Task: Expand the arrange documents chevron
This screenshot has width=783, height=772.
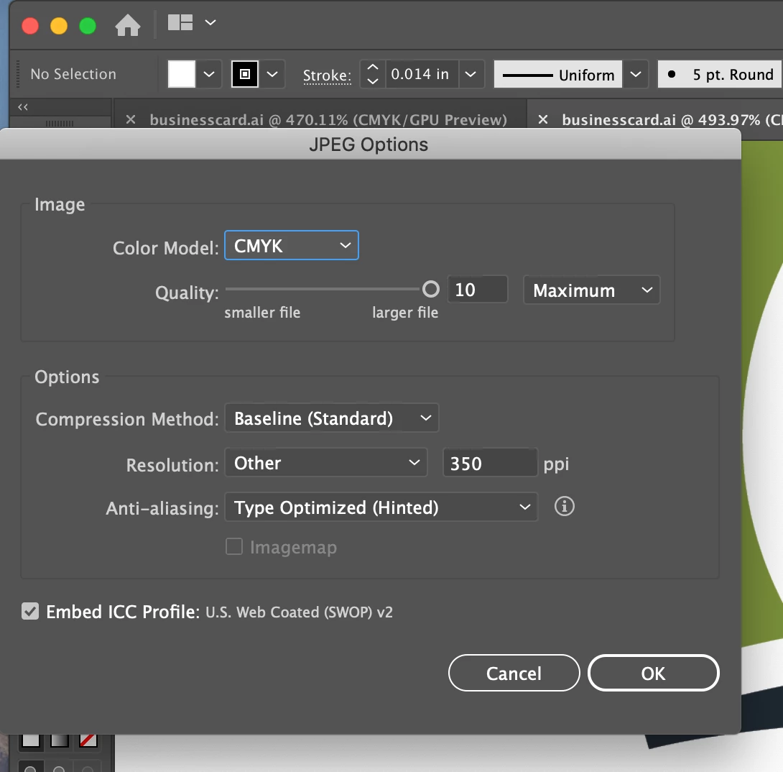Action: (x=210, y=22)
